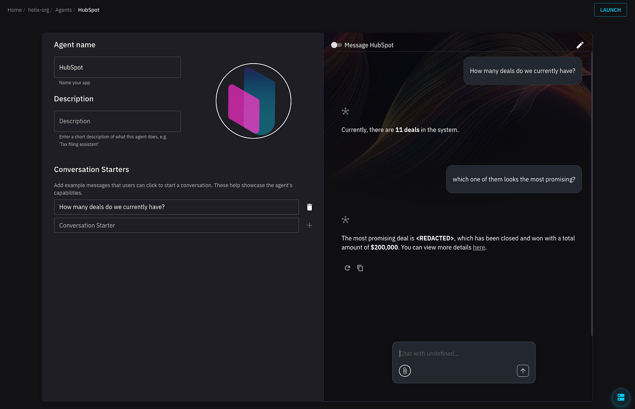Click the HubSpot agent avatar image
Viewport: 635px width, 409px height.
point(253,101)
